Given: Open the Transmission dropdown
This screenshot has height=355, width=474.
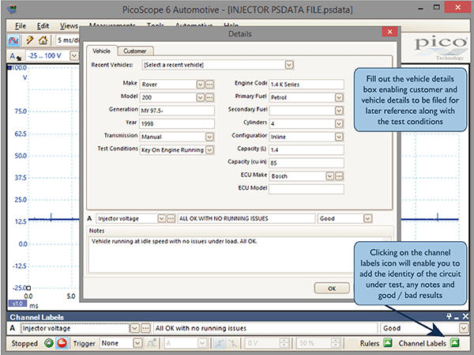Looking at the screenshot, I should point(209,137).
